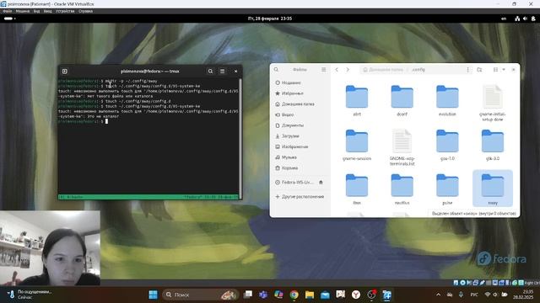Click tmux green status bar
Screen dimensions: 540x303
pyautogui.click(x=148, y=197)
